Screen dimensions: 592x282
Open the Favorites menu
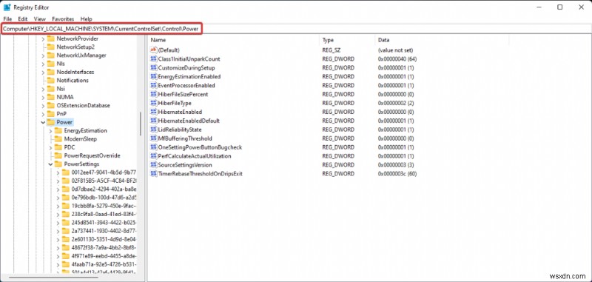click(x=63, y=19)
